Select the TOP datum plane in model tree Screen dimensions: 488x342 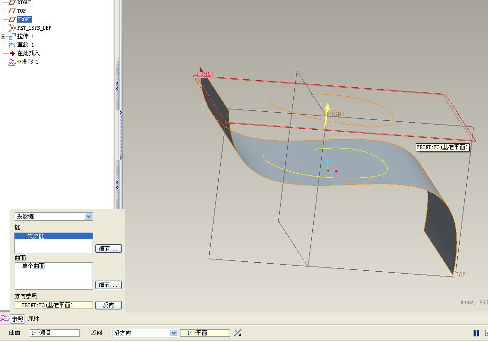point(21,11)
